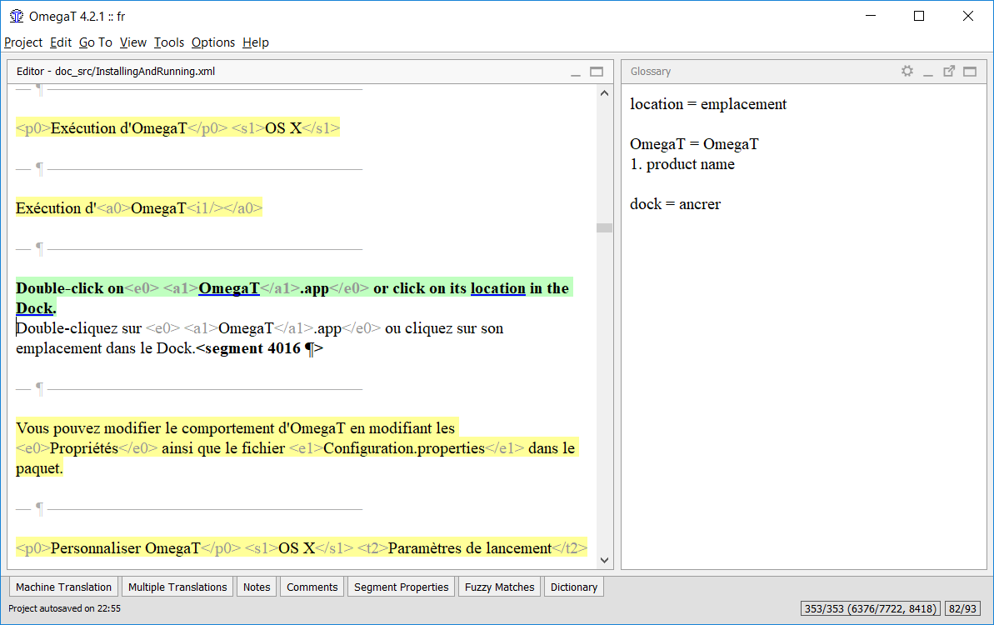Click the underlined glossary term 'location' in source
Screen dimensions: 994x625
point(497,288)
